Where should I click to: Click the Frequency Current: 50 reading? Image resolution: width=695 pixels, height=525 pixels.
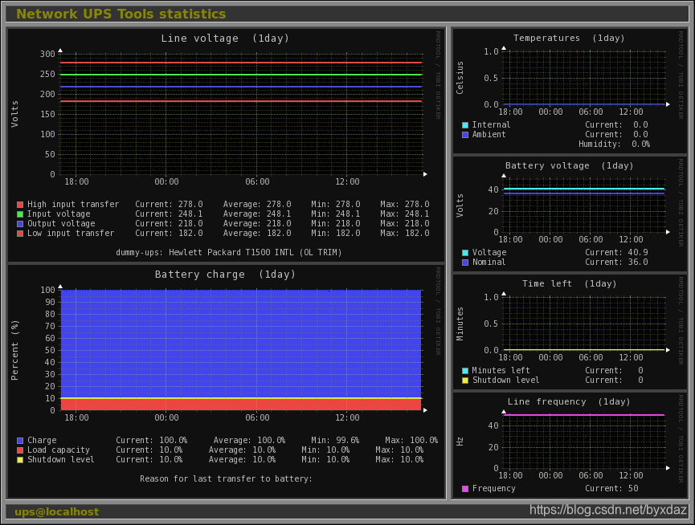click(x=611, y=489)
